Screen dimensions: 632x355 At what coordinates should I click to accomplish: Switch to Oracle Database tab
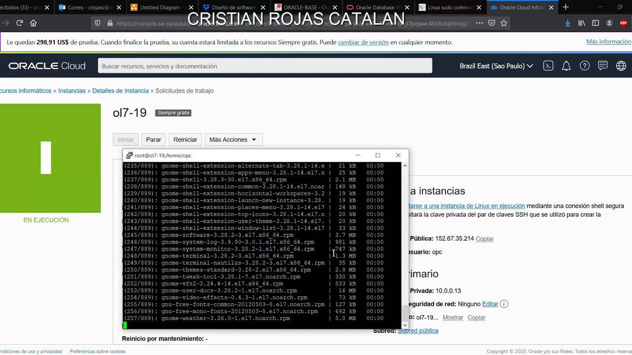click(x=378, y=7)
